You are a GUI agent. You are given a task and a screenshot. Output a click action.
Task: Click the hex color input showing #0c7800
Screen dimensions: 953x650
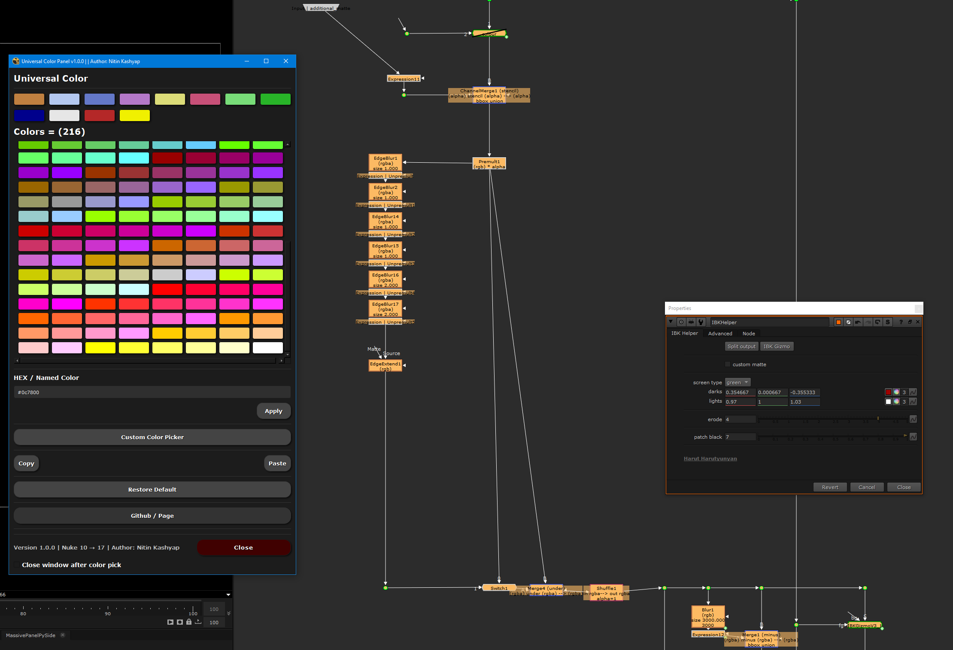tap(152, 392)
